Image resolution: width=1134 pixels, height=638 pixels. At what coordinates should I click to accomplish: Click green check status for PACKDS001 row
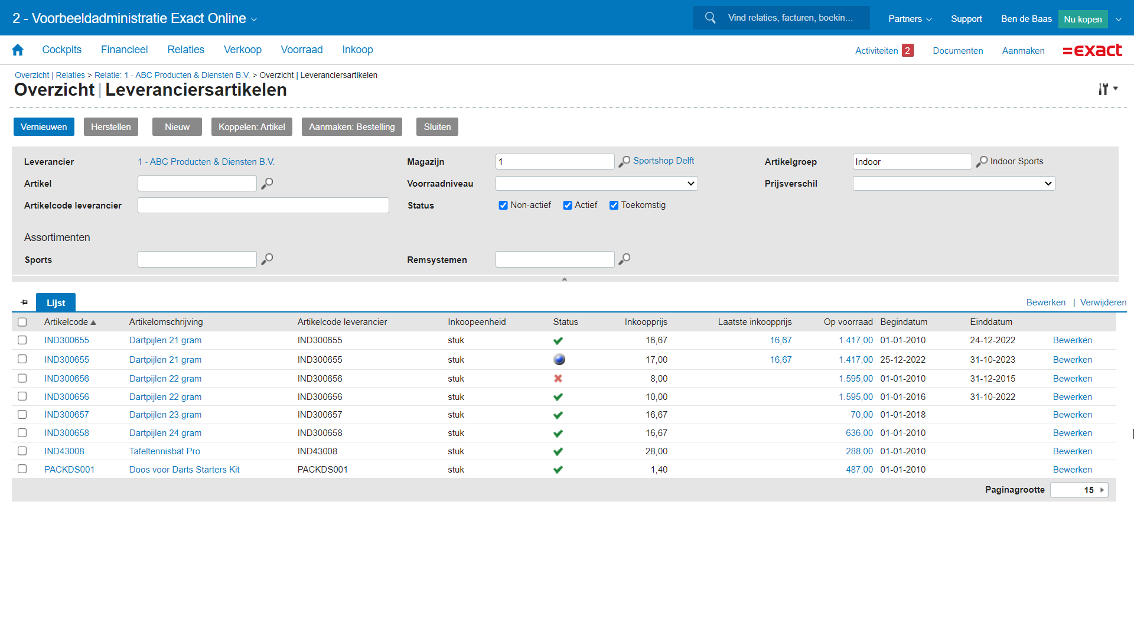click(558, 470)
